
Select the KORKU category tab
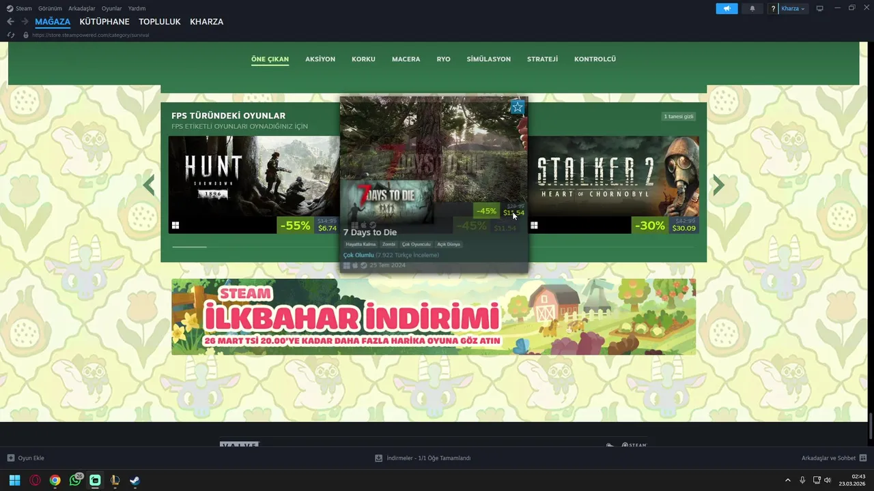(x=363, y=59)
